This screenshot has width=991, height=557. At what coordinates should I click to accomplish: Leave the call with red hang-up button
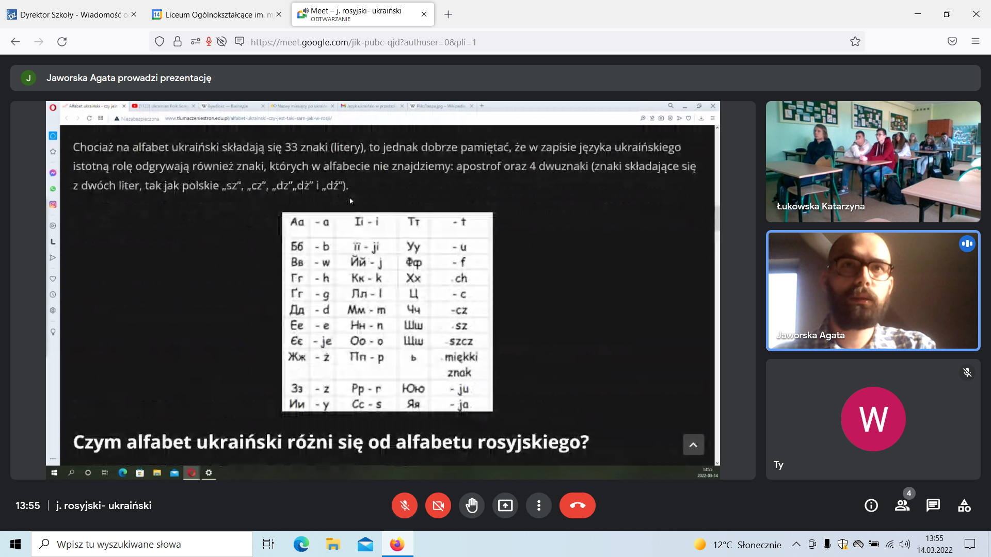(x=578, y=505)
